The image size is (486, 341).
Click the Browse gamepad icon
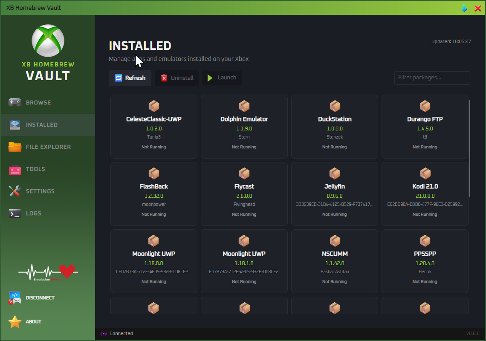(14, 102)
